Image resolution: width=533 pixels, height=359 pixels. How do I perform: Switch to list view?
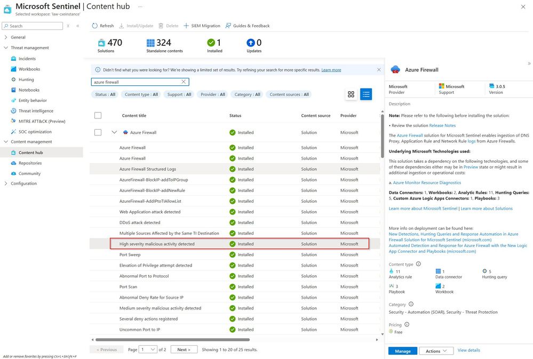pos(366,94)
